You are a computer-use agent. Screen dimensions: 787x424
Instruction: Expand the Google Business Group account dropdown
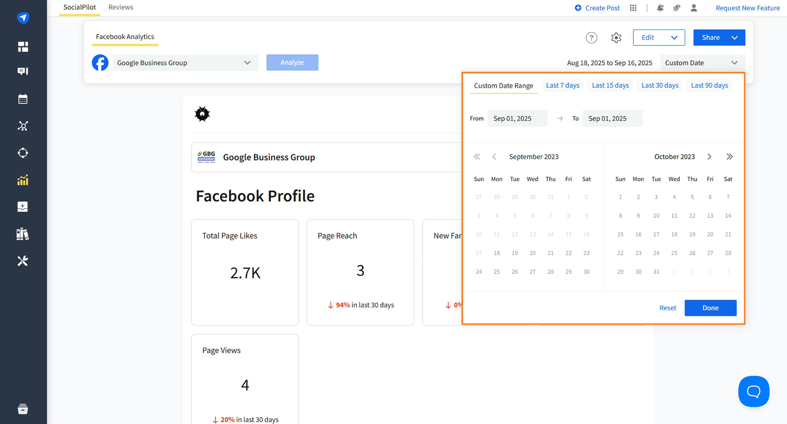pyautogui.click(x=185, y=63)
